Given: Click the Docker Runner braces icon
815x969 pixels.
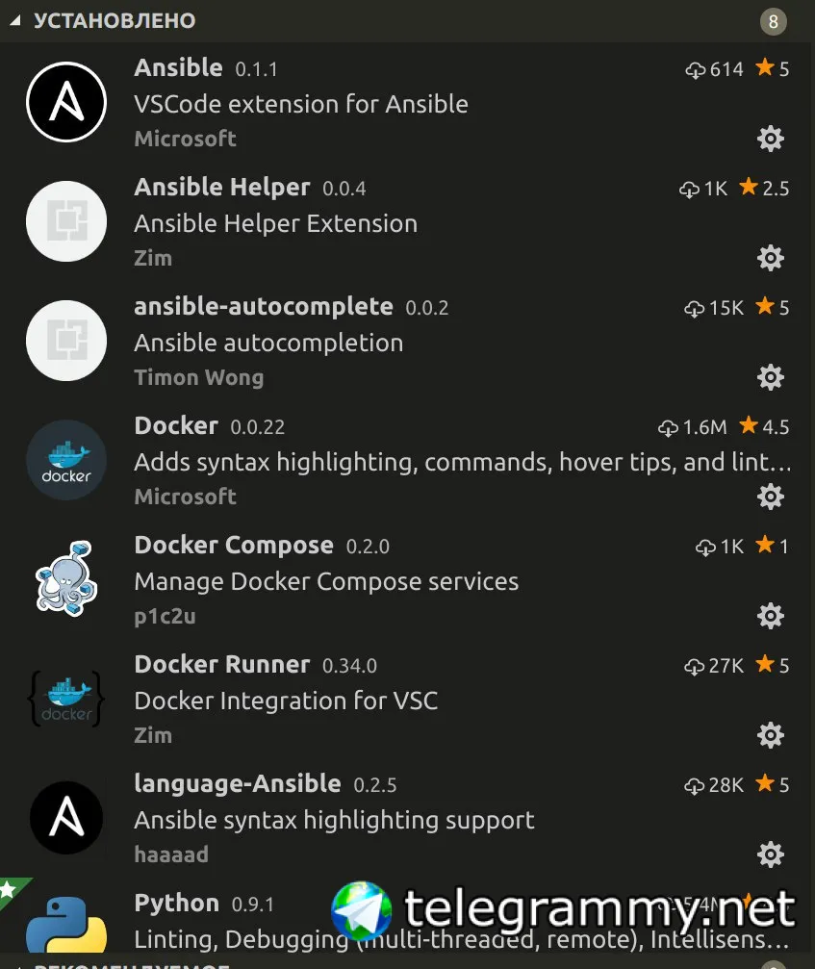Looking at the screenshot, I should tap(65, 699).
